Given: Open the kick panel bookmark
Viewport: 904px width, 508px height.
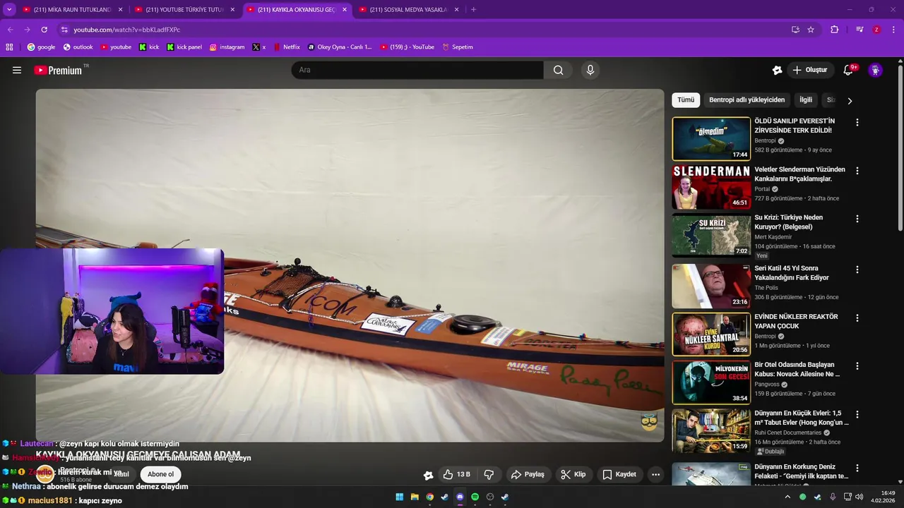Looking at the screenshot, I should pos(184,47).
